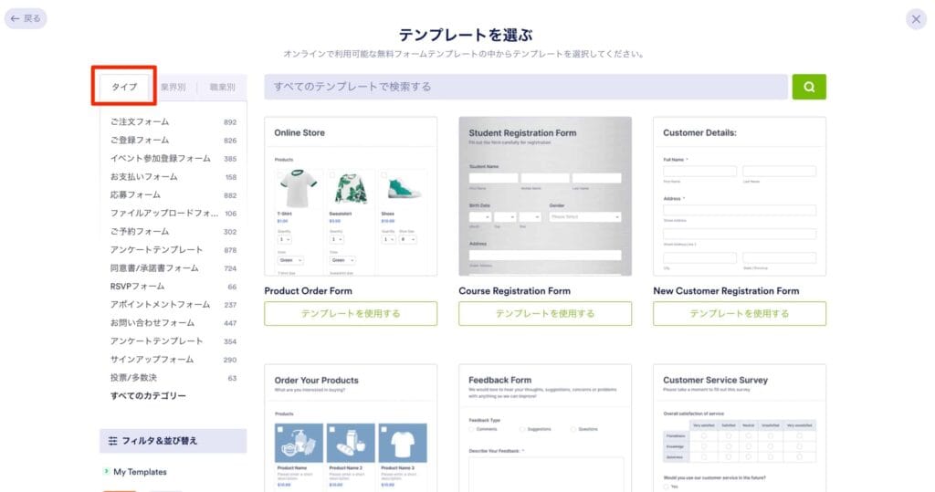Click the green search magnifier button
Screen dimensions: 935x492
(809, 87)
